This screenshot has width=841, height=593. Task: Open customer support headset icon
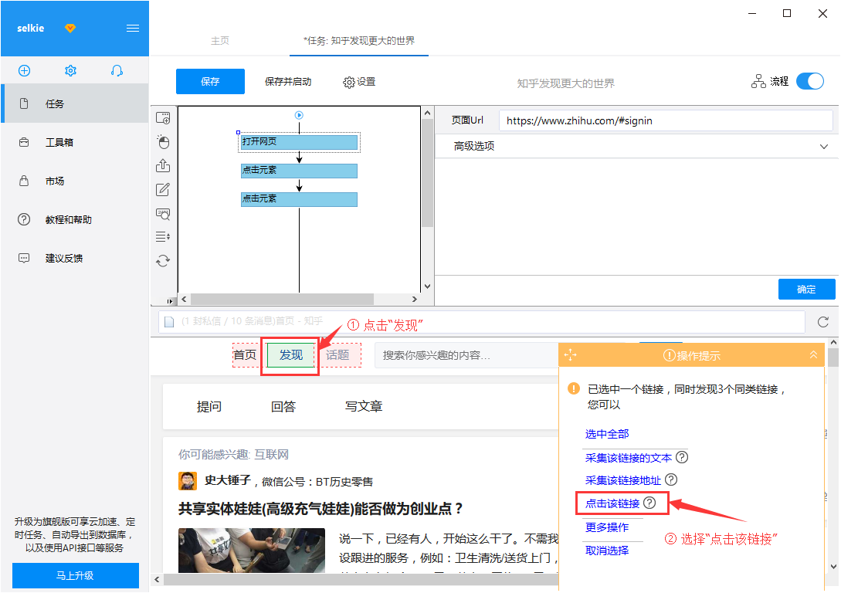point(117,71)
